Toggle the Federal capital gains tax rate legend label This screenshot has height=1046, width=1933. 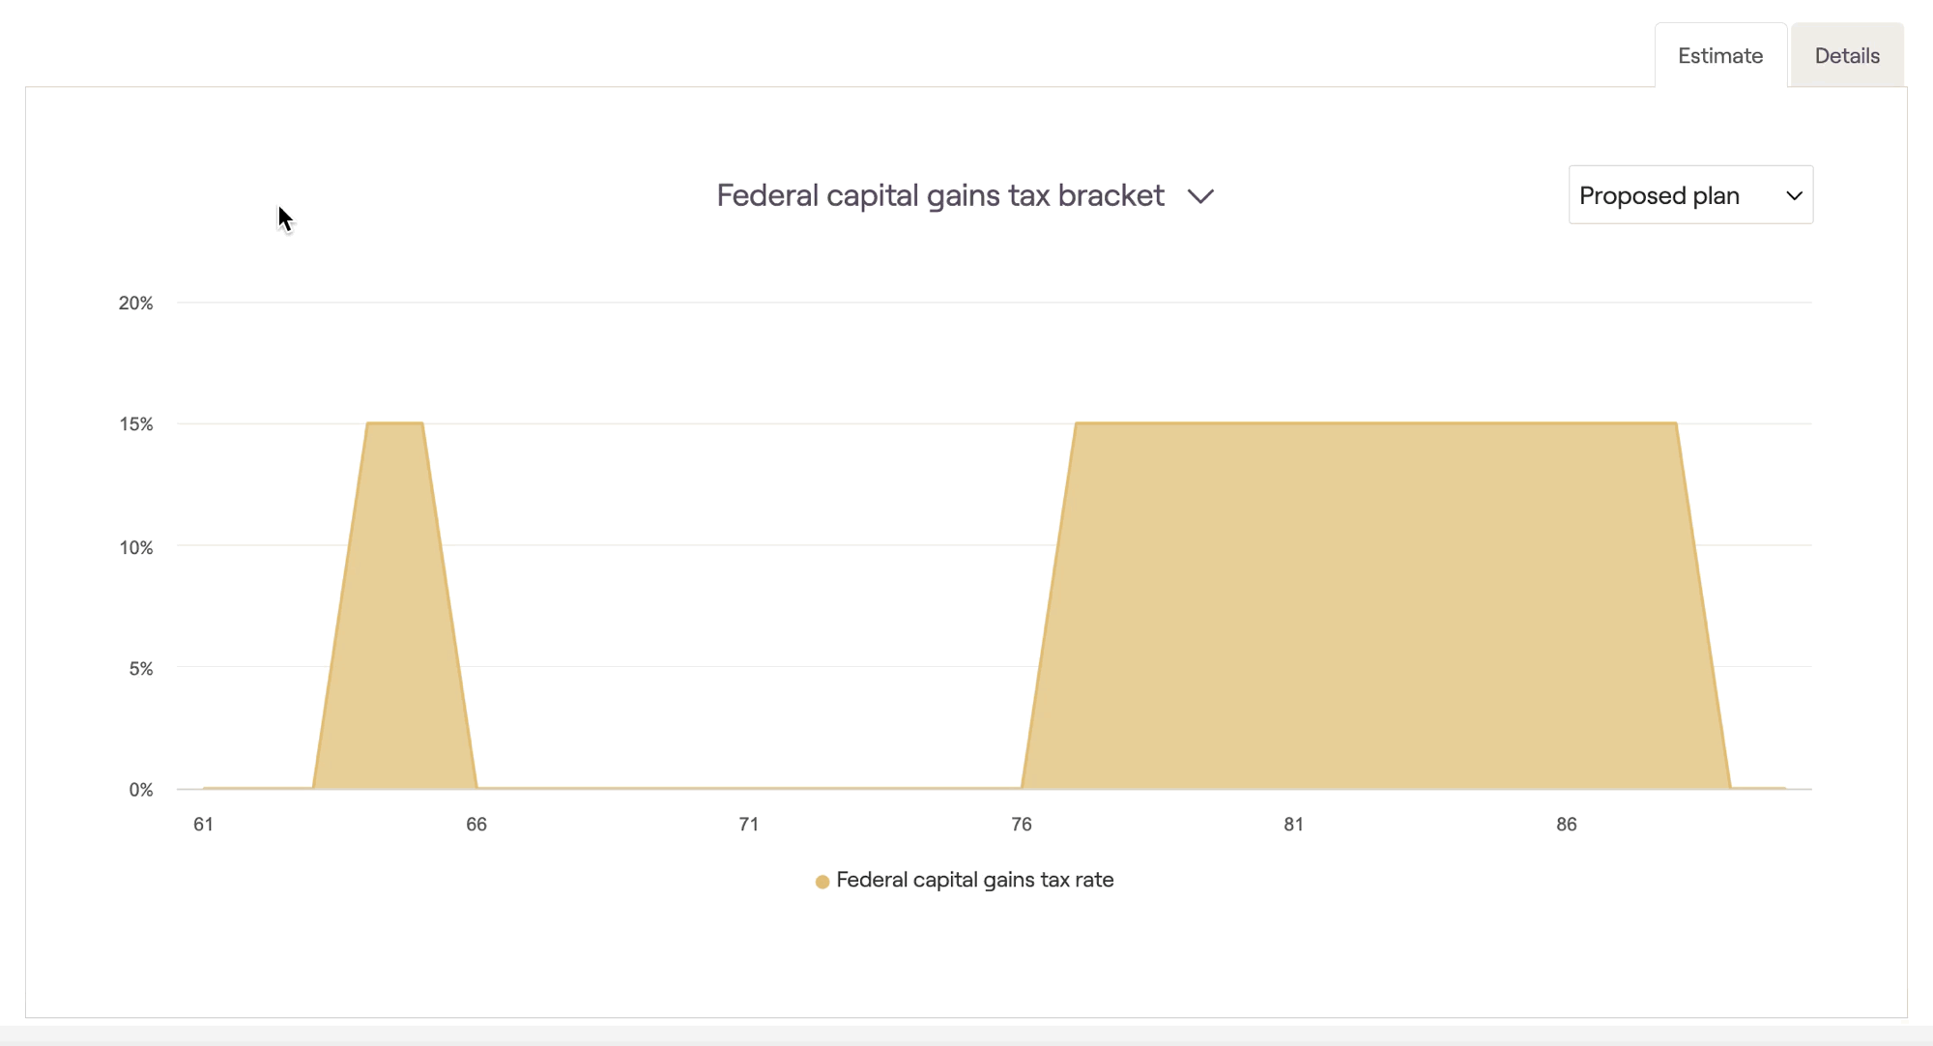974,880
